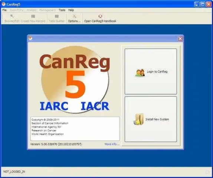This screenshot has width=213, height=178.
Task: Open the Analysis menu
Action: pyautogui.click(x=32, y=10)
